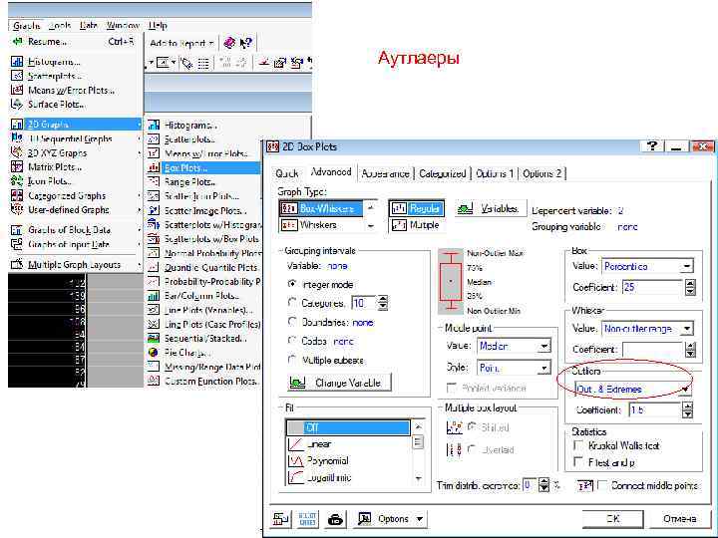Screen dimensions: 718x538
Task: Choose Scatterplots in the Graphs menu
Action: click(54, 76)
